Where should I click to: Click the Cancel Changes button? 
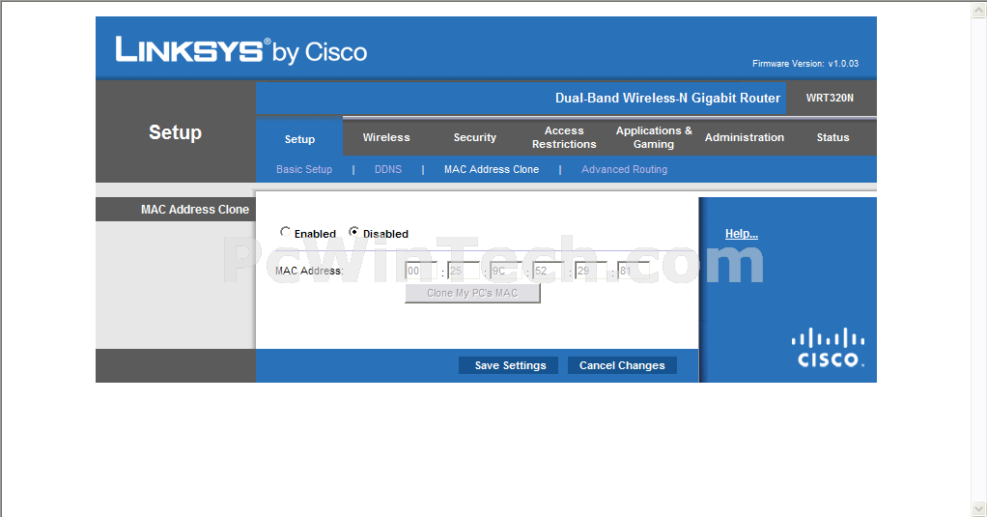click(x=622, y=365)
